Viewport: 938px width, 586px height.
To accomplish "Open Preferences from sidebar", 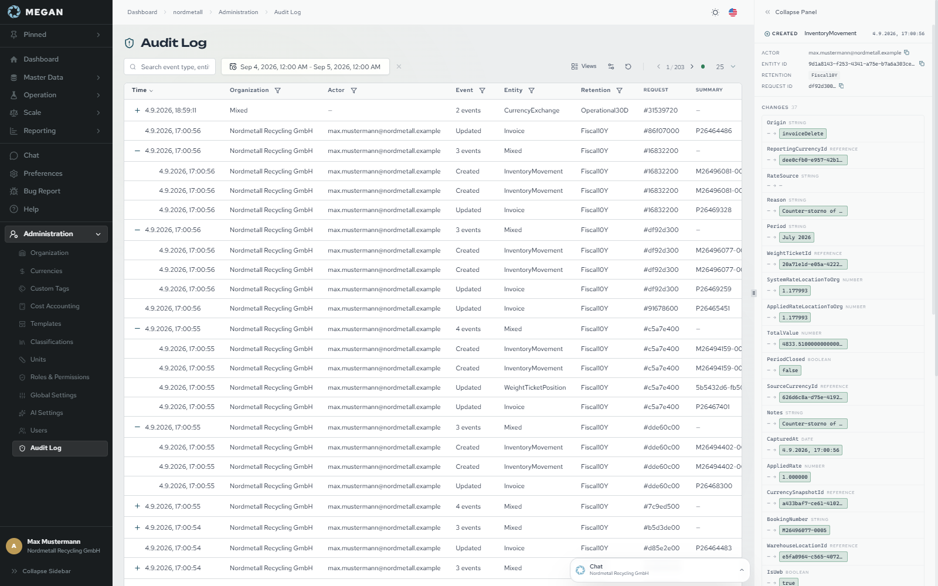I will pos(56,173).
